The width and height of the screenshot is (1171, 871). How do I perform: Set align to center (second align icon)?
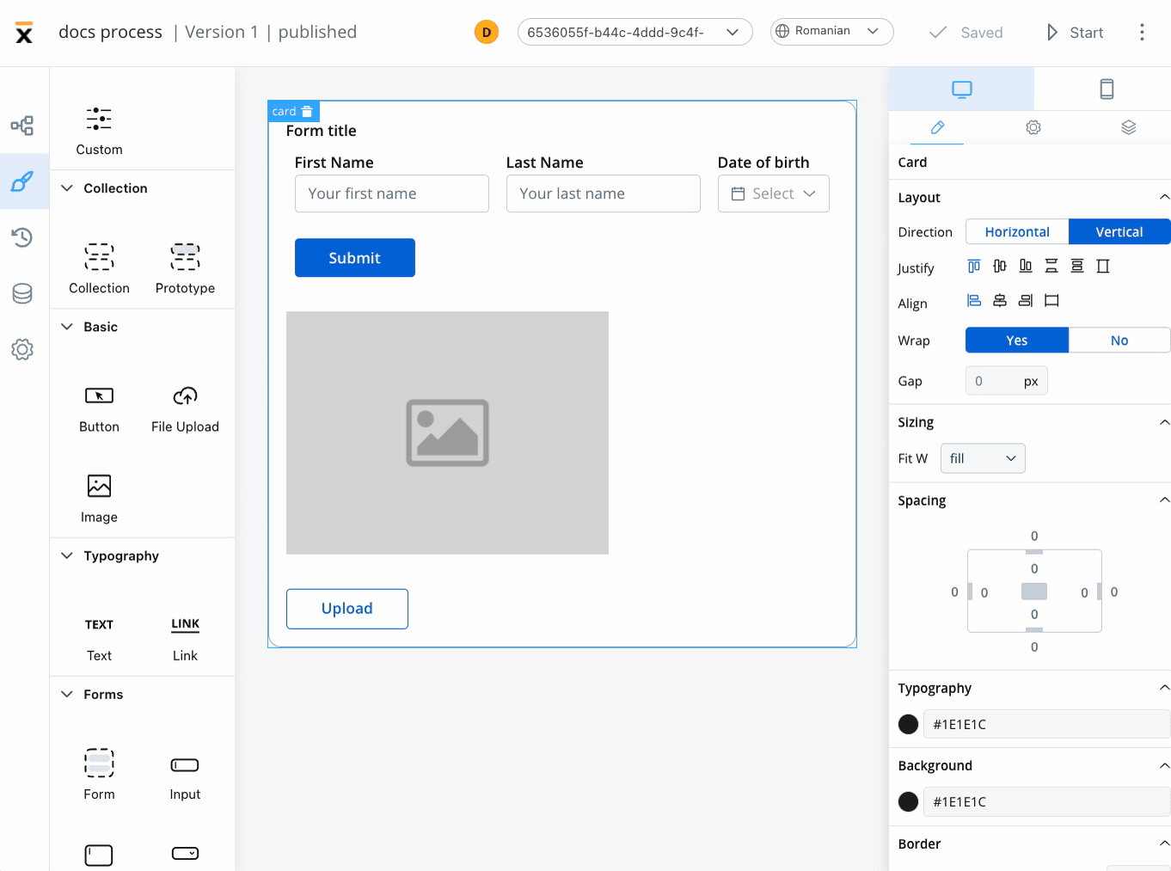click(x=1000, y=301)
